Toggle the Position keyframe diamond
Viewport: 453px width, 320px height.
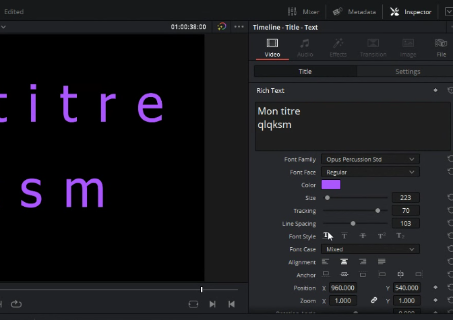coord(435,288)
